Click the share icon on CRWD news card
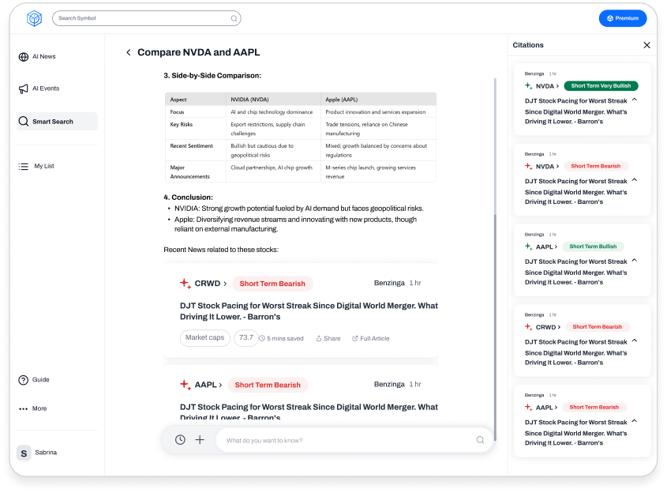The image size is (667, 493). 319,338
